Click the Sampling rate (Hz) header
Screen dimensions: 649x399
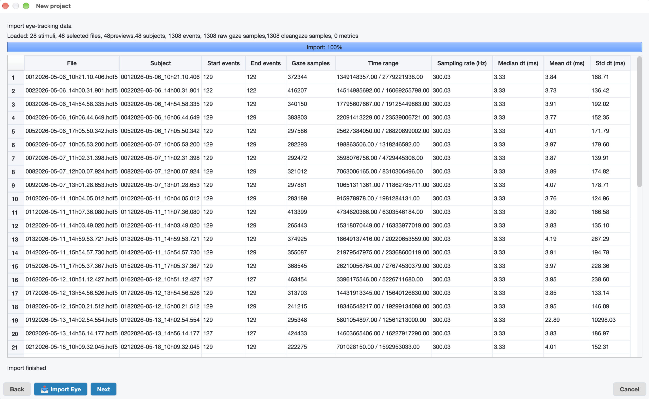[462, 63]
